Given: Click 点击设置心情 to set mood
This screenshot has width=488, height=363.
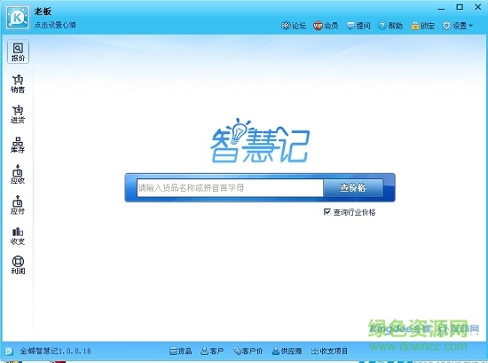Looking at the screenshot, I should pyautogui.click(x=55, y=25).
